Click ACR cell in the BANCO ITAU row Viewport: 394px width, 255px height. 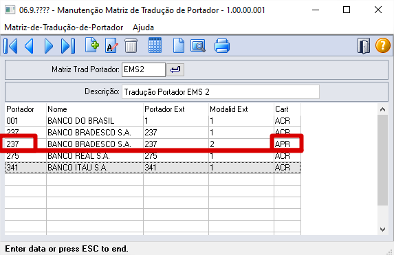[287, 168]
